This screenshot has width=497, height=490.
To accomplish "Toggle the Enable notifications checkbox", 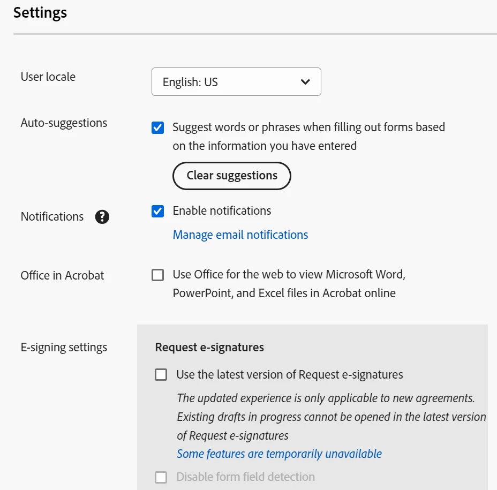I will (157, 212).
